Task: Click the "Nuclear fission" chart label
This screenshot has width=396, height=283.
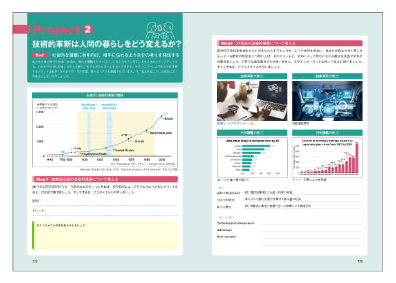Action: 124,151
